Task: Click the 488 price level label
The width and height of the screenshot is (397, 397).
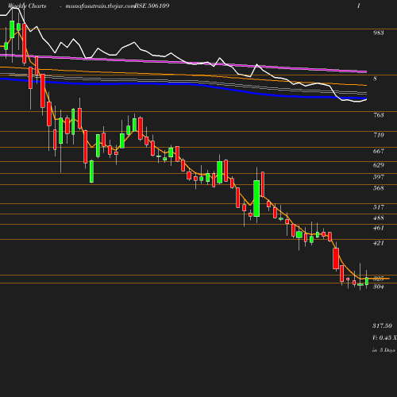Action: [379, 218]
